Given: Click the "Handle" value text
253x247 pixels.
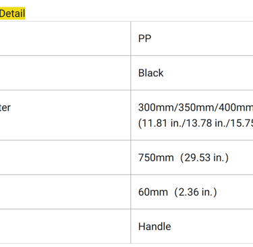Looking at the screenshot, I should (154, 227).
